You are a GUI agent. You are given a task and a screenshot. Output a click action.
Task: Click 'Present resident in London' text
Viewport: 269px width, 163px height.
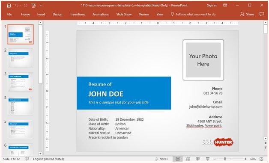(x=108, y=137)
